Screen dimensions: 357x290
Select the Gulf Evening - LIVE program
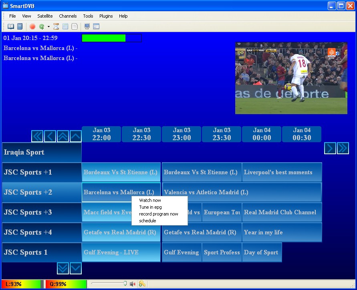click(121, 252)
